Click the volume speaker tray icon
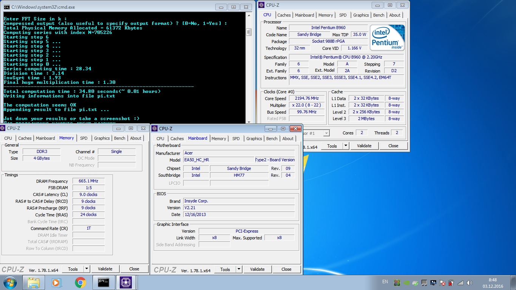This screenshot has width=516, height=290. point(469,282)
